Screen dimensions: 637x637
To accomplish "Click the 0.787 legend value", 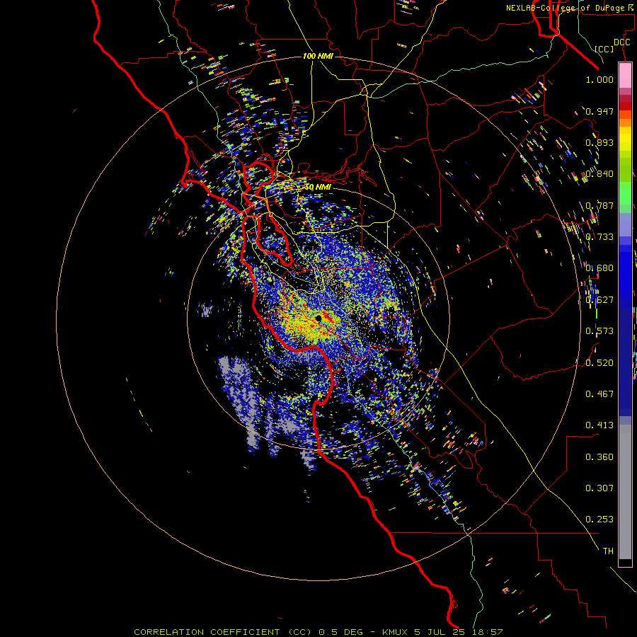I will (x=599, y=205).
